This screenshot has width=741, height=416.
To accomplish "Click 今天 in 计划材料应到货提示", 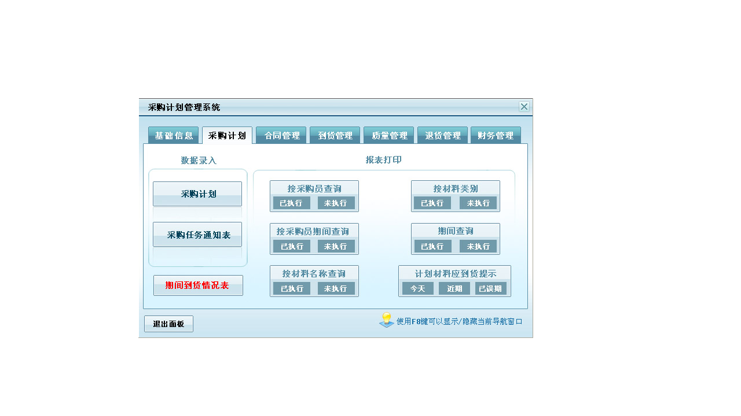I will [417, 288].
